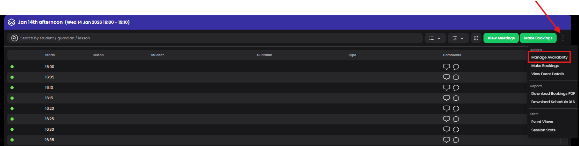Click the search by student field

[x=215, y=38]
